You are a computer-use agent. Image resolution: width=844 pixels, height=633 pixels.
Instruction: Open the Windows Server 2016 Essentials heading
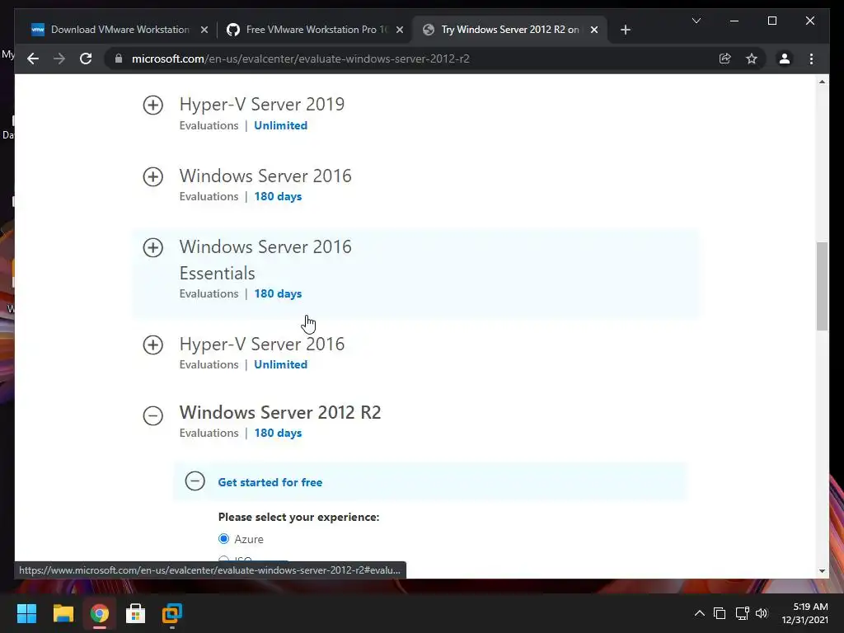coord(265,260)
